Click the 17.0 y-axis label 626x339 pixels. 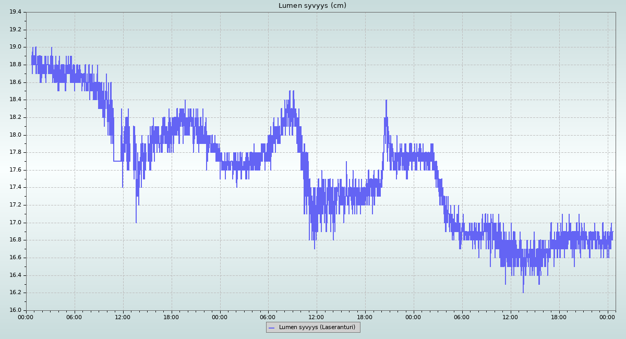(x=15, y=223)
